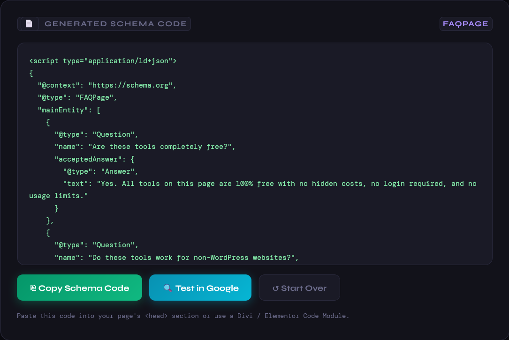509x340 pixels.
Task: Click the document icon beside Generated Schema Code
Action: [x=29, y=24]
